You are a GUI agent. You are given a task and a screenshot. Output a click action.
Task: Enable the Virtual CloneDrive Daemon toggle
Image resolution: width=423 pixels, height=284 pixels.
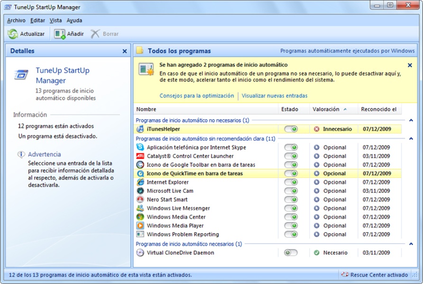point(291,253)
